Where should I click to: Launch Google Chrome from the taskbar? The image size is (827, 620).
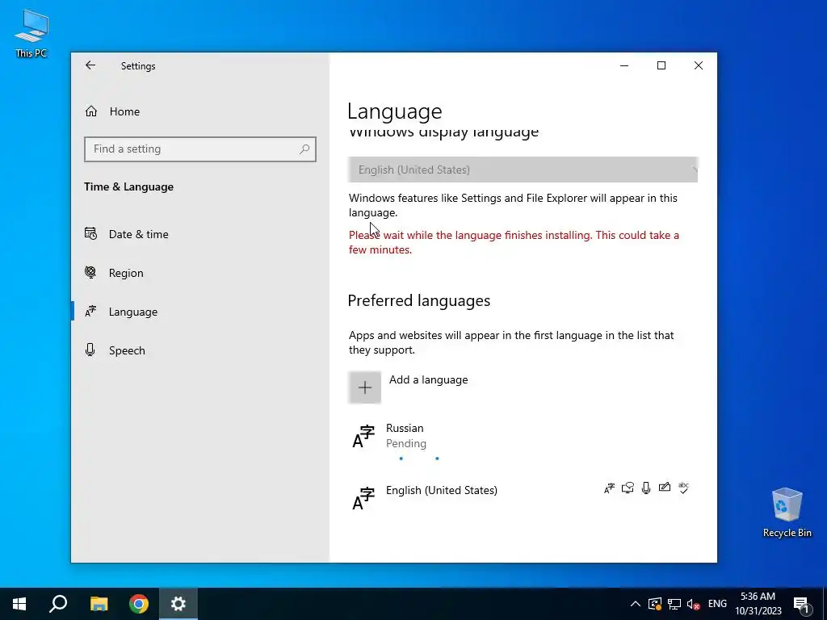(x=139, y=604)
